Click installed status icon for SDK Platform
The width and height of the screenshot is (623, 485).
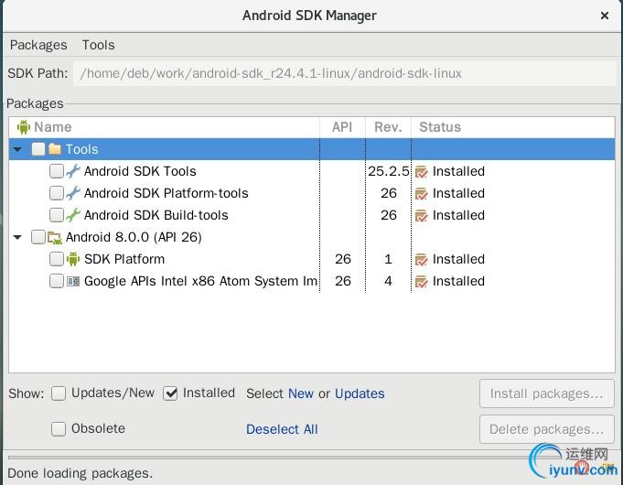click(x=421, y=260)
